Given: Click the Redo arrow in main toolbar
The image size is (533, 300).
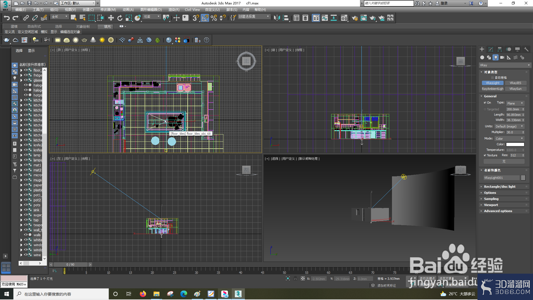Looking at the screenshot, I should click(16, 18).
